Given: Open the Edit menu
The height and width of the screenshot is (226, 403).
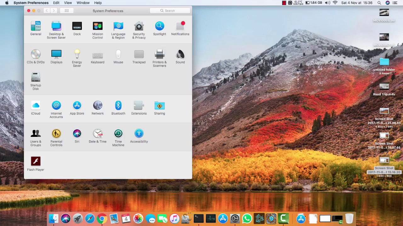Looking at the screenshot, I should [x=56, y=3].
